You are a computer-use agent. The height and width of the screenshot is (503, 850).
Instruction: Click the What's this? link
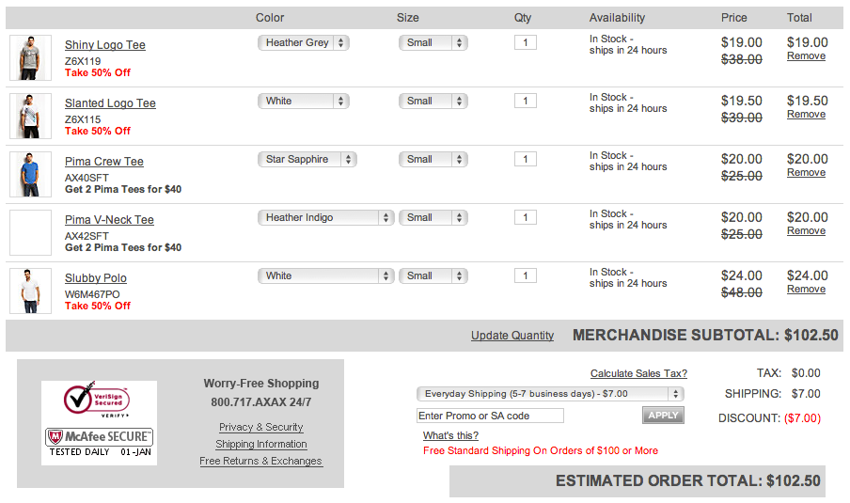[450, 435]
